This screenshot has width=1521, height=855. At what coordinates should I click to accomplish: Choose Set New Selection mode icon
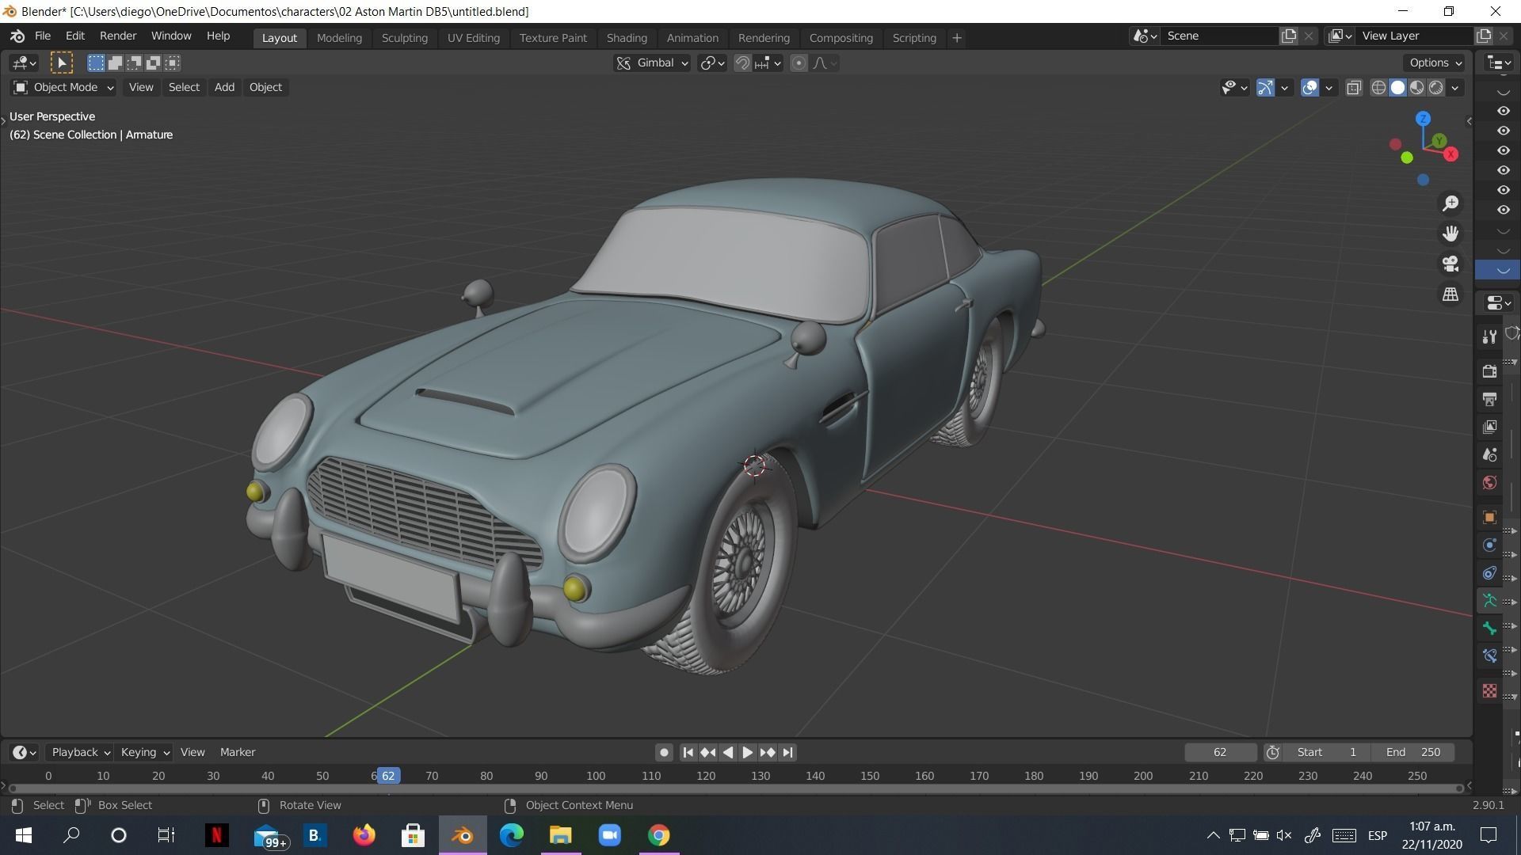(96, 63)
